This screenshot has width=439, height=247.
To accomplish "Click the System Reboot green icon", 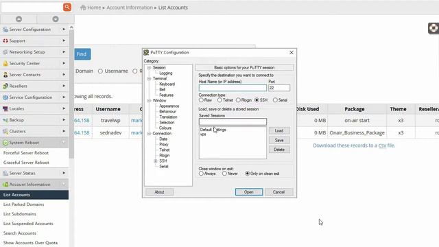I will [5, 143].
